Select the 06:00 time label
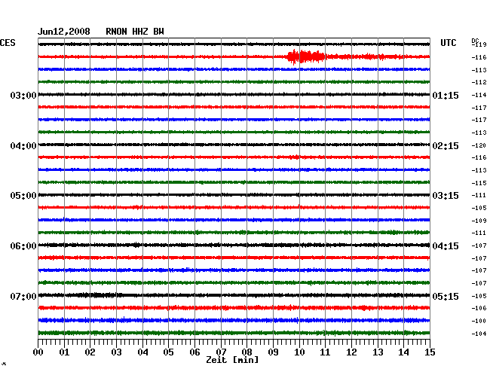The width and height of the screenshot is (490, 372). click(x=23, y=246)
